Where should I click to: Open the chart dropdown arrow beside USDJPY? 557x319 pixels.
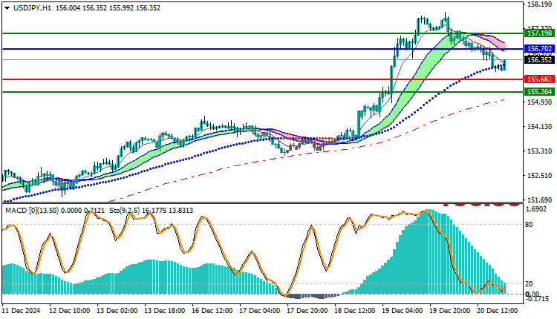7,8
